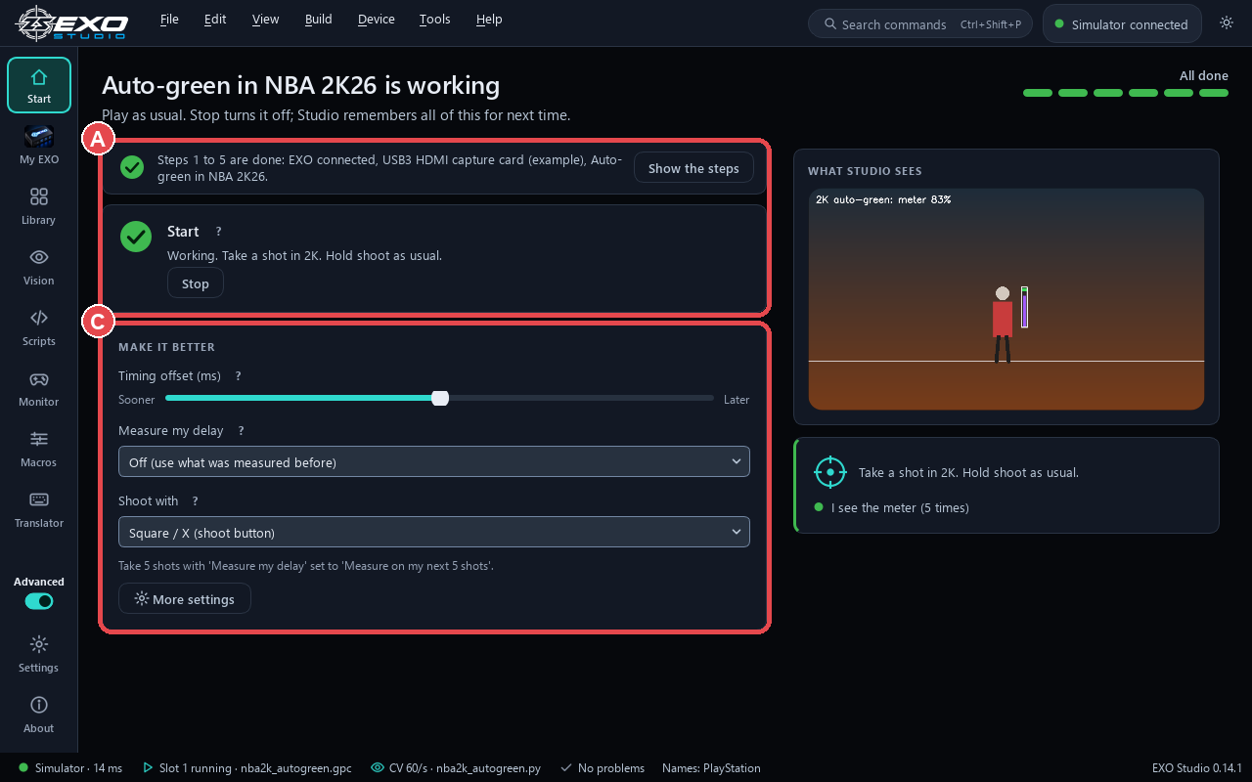Screen dimensions: 1252x782
Task: Click help mark beside Timing offset
Action: pyautogui.click(x=238, y=375)
